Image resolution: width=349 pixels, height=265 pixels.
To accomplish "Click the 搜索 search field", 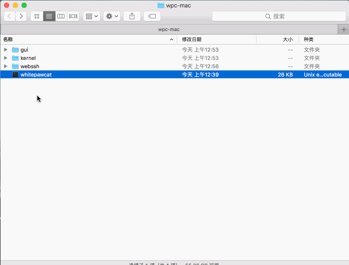I will (279, 16).
